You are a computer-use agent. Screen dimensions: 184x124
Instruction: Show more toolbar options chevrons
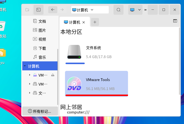145,10
